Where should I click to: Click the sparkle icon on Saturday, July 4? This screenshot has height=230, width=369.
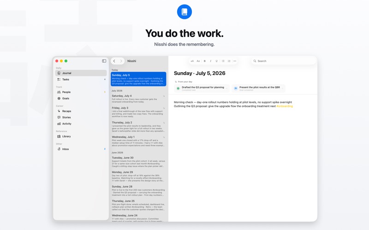tap(164, 96)
